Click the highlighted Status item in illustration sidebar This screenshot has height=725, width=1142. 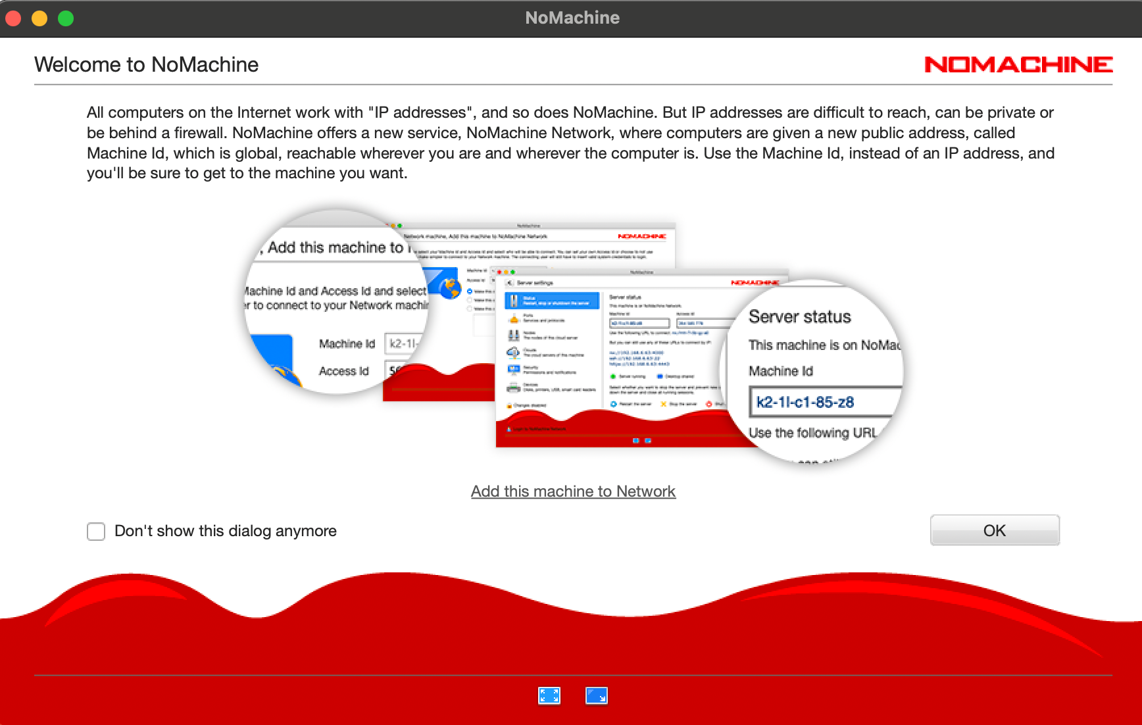tap(551, 301)
